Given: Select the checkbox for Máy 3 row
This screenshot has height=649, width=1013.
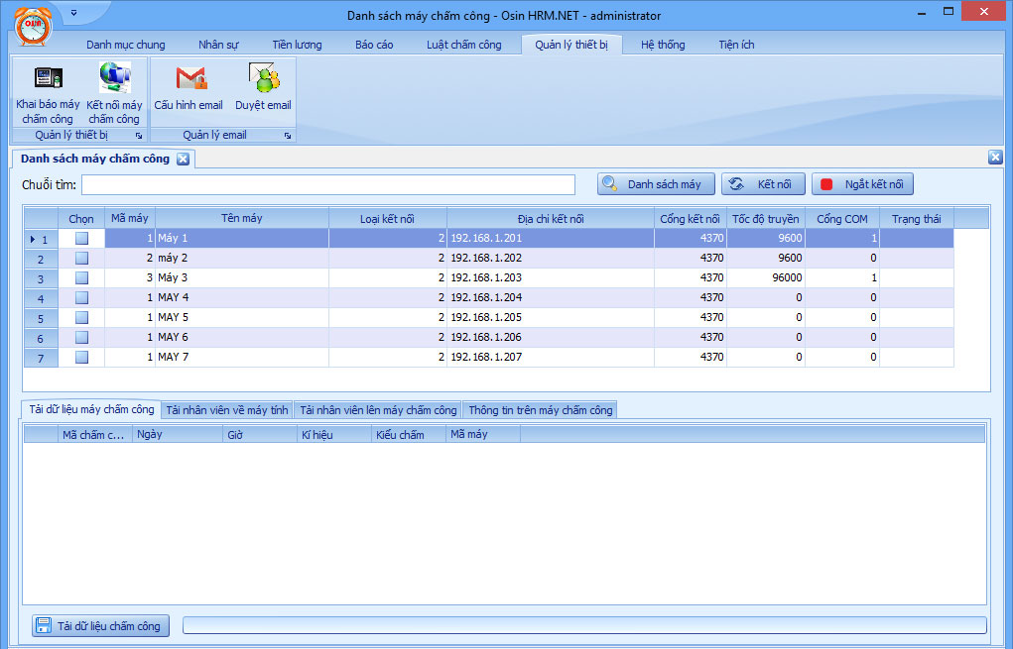Looking at the screenshot, I should (x=81, y=278).
